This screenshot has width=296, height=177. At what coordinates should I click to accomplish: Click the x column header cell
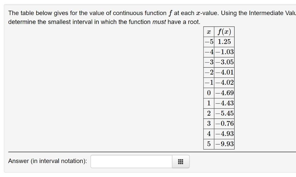209,31
